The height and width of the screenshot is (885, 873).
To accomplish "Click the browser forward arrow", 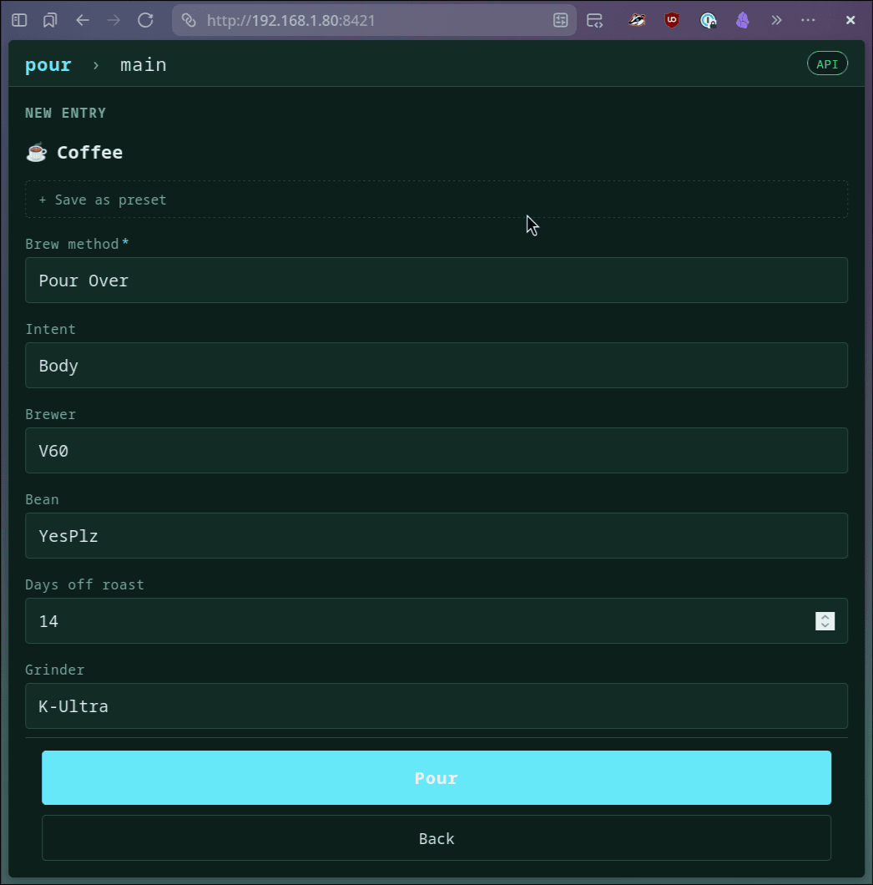I will pos(114,20).
